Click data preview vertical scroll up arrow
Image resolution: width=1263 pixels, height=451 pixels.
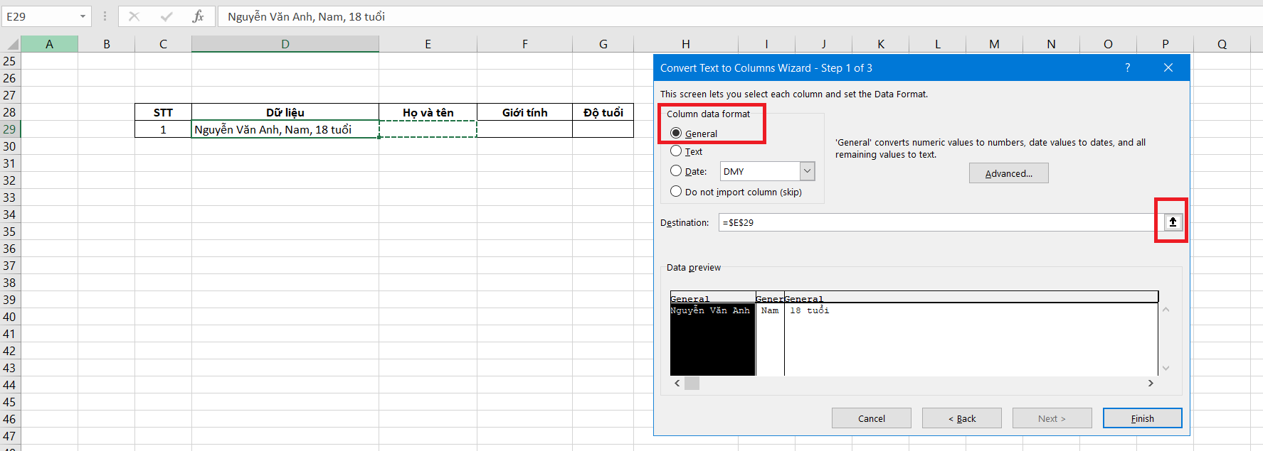click(1166, 310)
